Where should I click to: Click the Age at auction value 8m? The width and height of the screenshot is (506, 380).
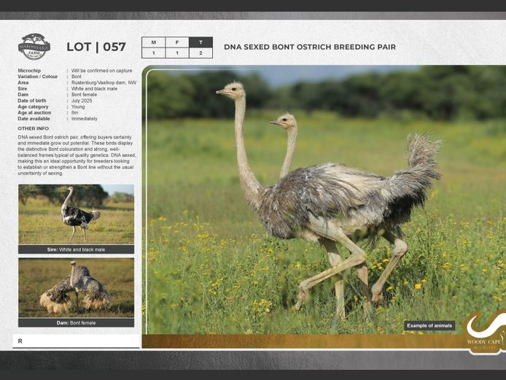point(74,112)
